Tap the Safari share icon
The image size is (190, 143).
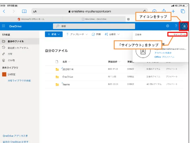tap(164, 11)
